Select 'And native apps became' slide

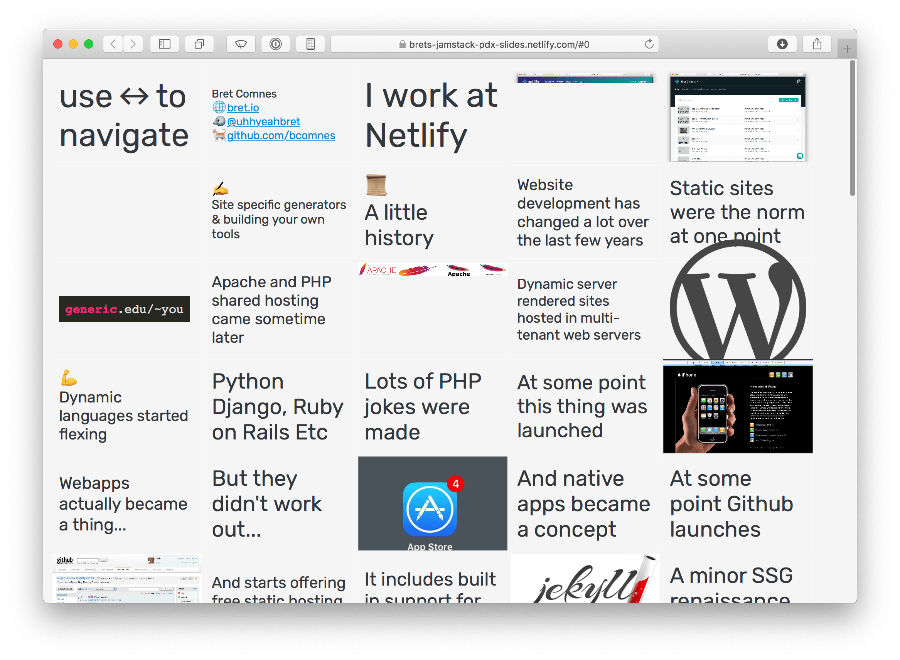(x=585, y=503)
